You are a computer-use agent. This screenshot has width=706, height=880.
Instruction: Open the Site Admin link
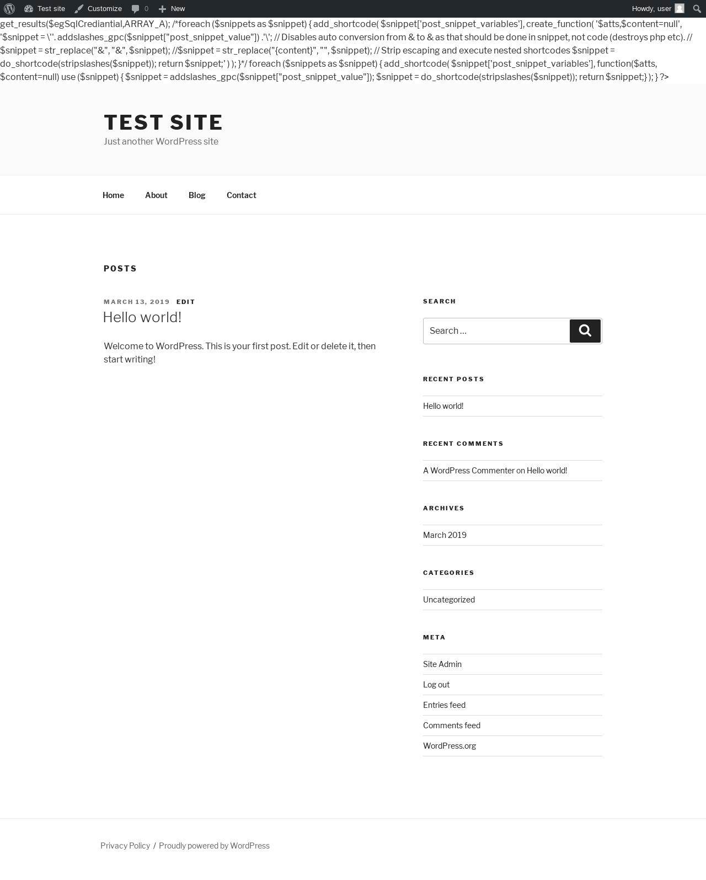pos(442,664)
